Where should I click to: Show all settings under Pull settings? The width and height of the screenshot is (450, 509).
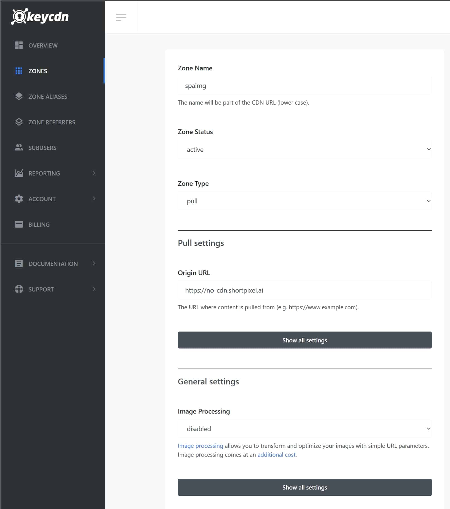pos(304,340)
